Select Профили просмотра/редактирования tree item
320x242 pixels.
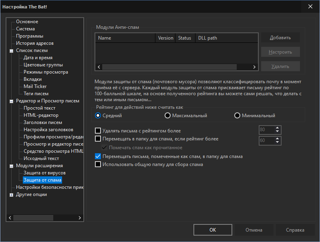pyautogui.click(x=53, y=137)
